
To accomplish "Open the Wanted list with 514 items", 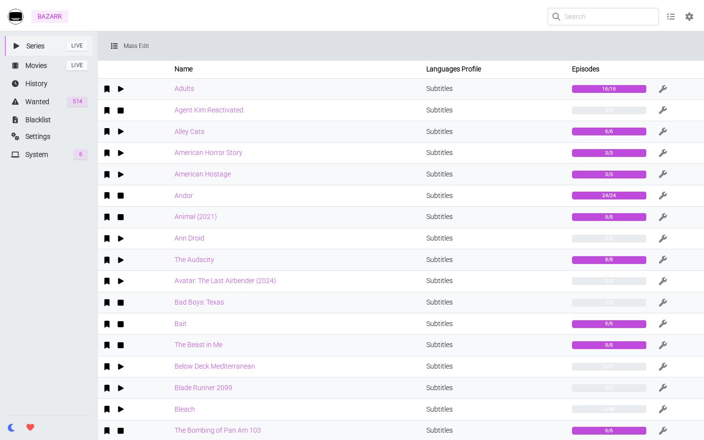I will pos(49,102).
